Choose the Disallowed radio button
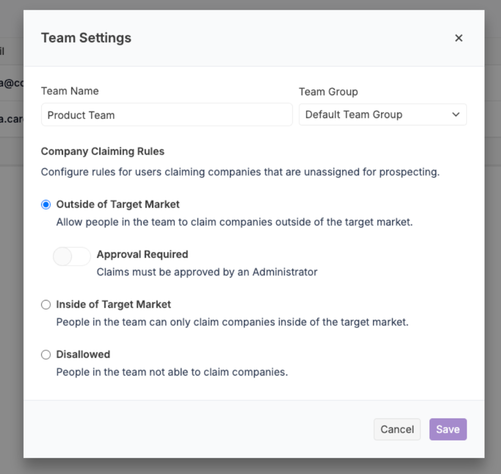Screen dimensions: 501x474 tap(46, 354)
